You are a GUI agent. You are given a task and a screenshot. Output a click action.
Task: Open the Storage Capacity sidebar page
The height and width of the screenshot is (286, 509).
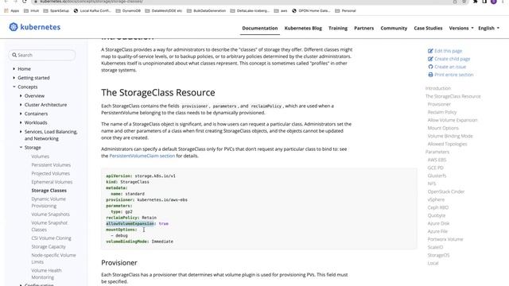(x=49, y=247)
